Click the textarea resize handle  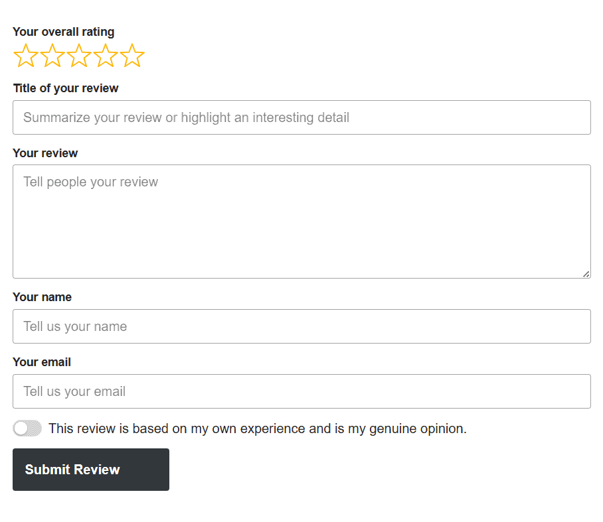coord(586,273)
